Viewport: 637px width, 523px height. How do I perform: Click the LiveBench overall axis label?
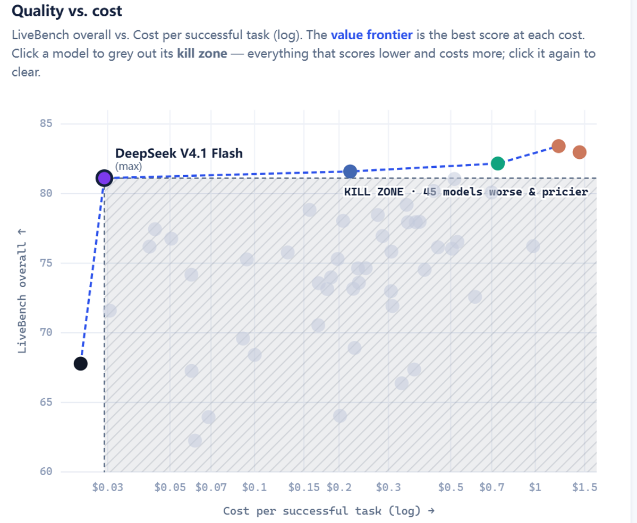coord(22,291)
